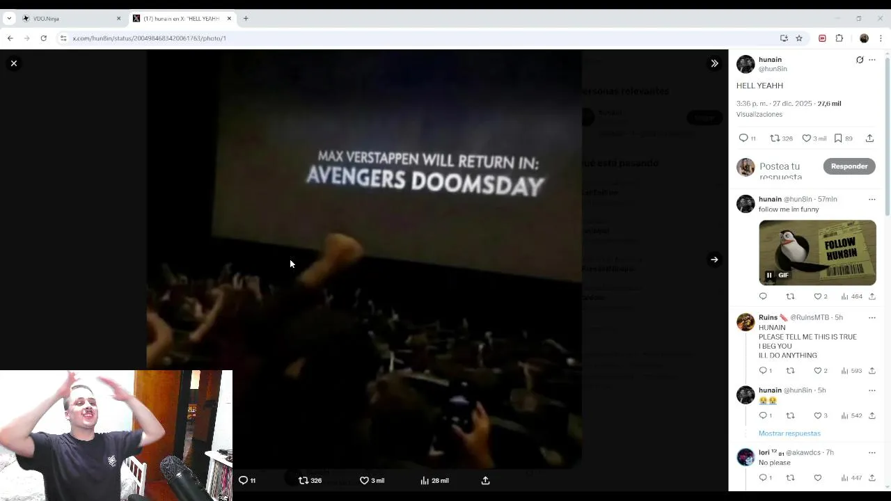
Task: View 28 mil analytics below the photo
Action: [434, 480]
